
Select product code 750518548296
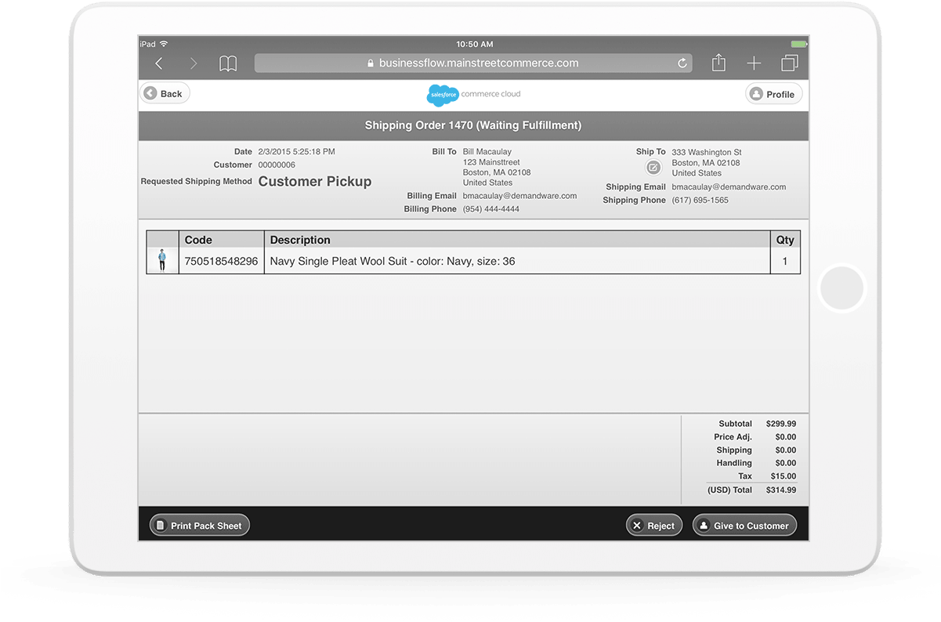tap(221, 262)
